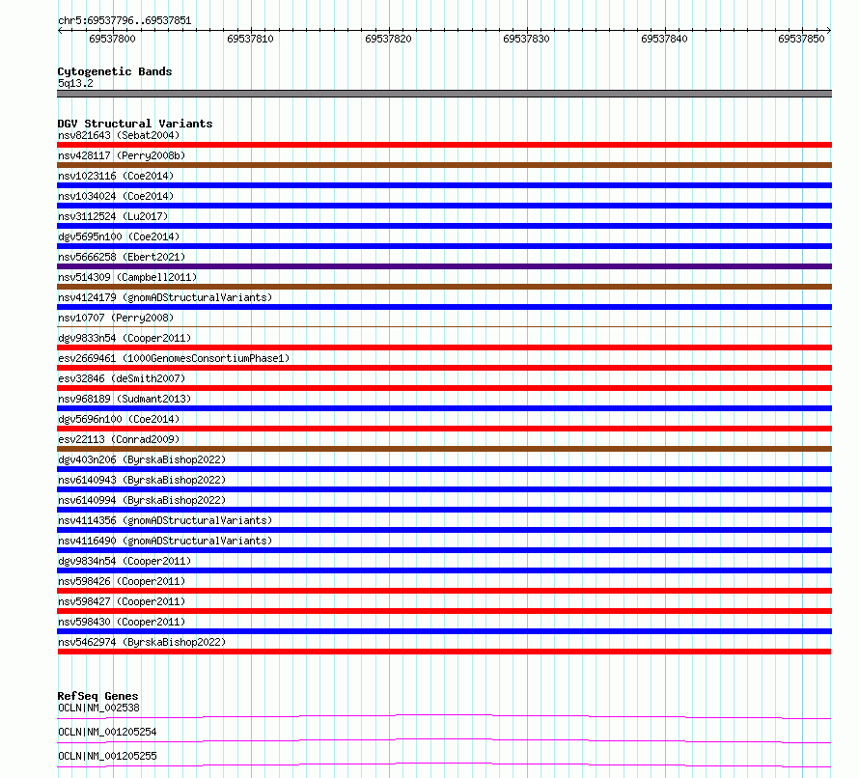This screenshot has height=778, width=859.
Task: Click ruler position 69537830
Action: [x=526, y=39]
